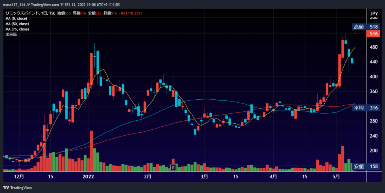Image resolution: width=385 pixels, height=193 pixels.
Task: Click the MA (50, close) indicator legend
Action: pos(17,24)
